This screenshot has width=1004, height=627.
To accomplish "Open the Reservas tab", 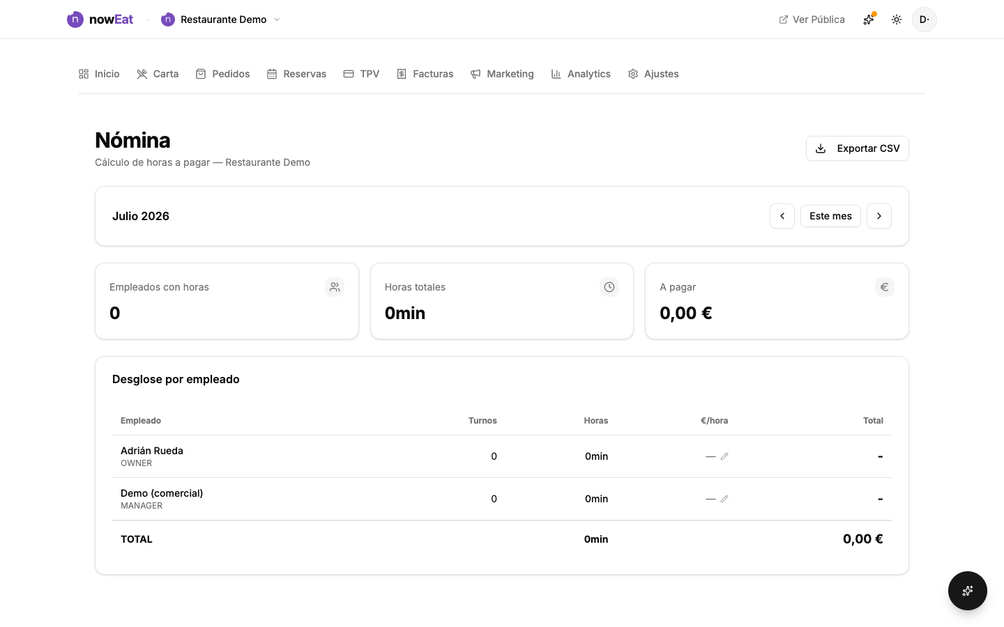I will (x=296, y=74).
